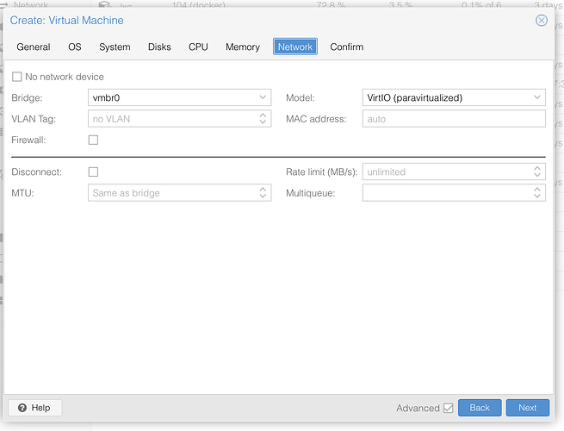564x431 pixels.
Task: Click the Rate limit stepper arrows
Action: click(537, 172)
